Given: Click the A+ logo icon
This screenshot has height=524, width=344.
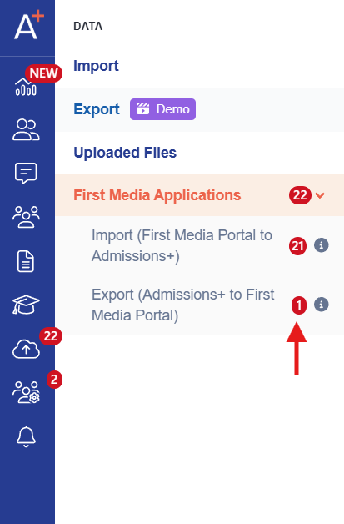Looking at the screenshot, I should pos(28,24).
